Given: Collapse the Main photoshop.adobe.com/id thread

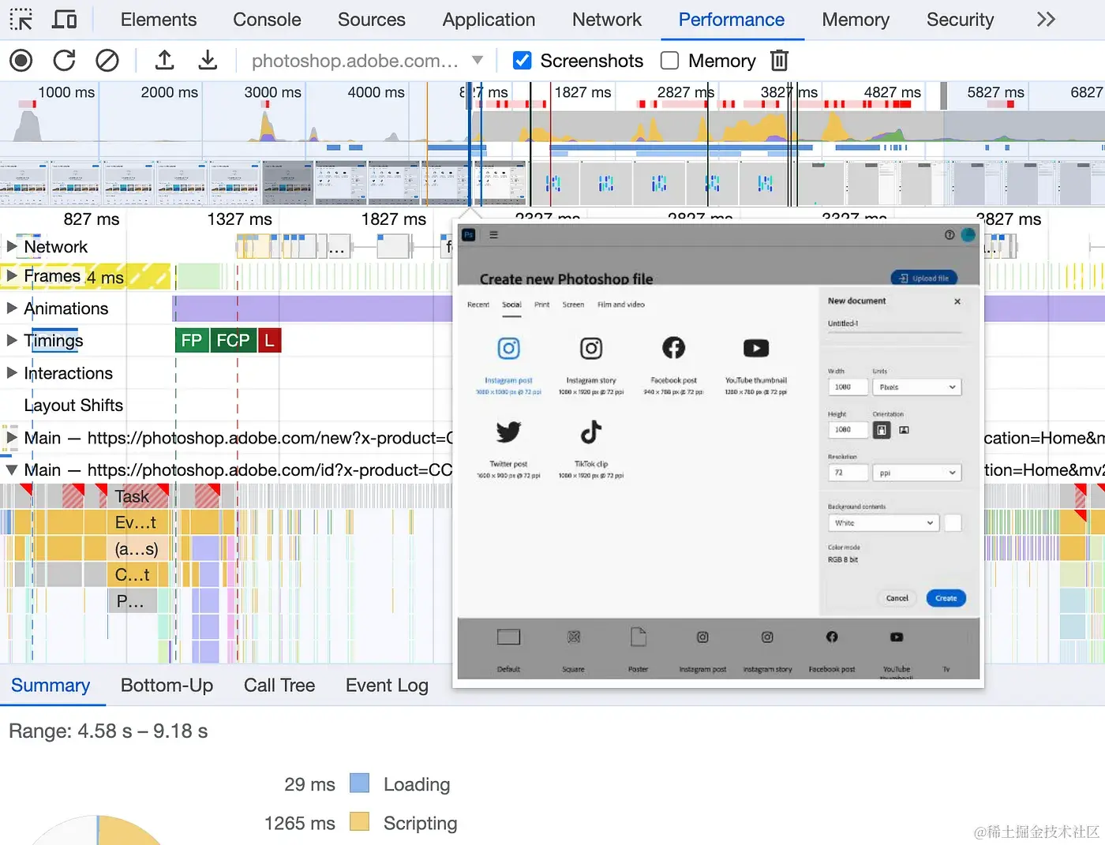Looking at the screenshot, I should (x=12, y=470).
